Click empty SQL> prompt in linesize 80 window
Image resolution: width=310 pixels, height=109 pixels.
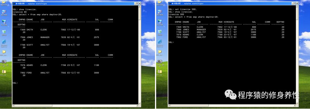[x=15, y=83]
